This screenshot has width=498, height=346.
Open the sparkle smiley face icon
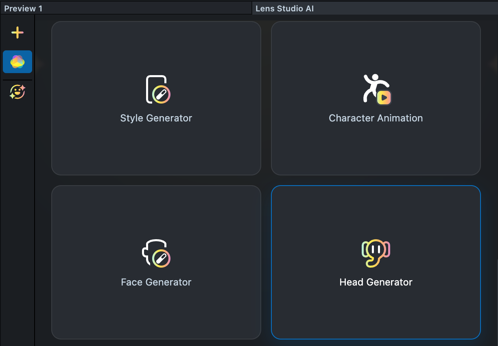tap(17, 92)
